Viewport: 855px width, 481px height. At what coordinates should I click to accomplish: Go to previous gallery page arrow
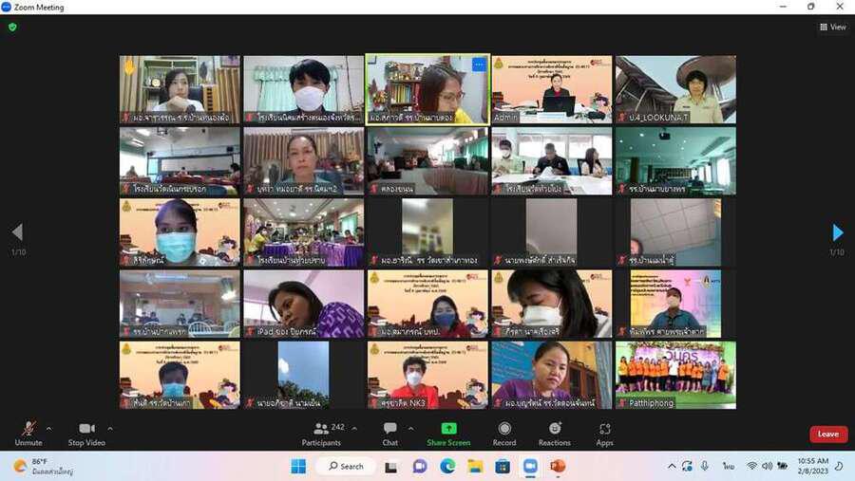17,232
